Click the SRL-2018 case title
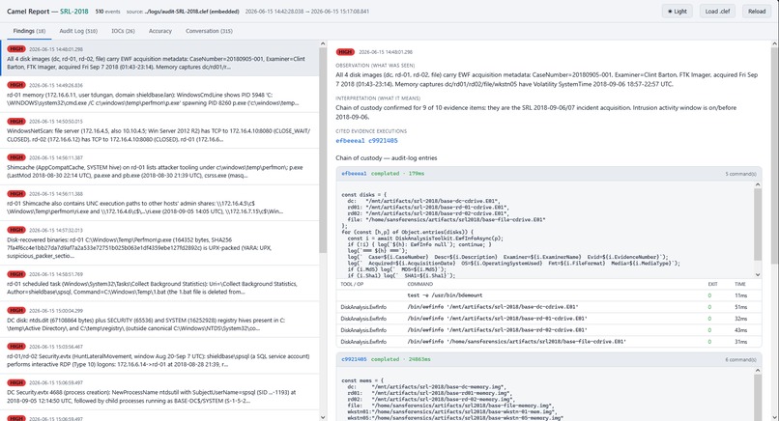779x421 pixels. [x=74, y=11]
